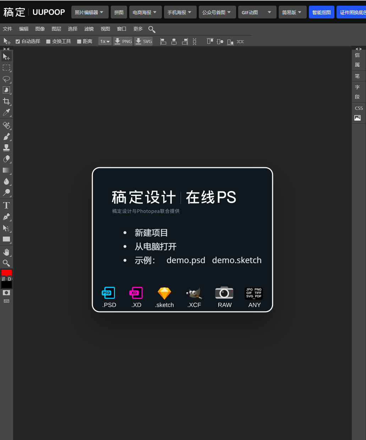366x440 pixels.
Task: Open the 视图 menu
Action: (105, 29)
